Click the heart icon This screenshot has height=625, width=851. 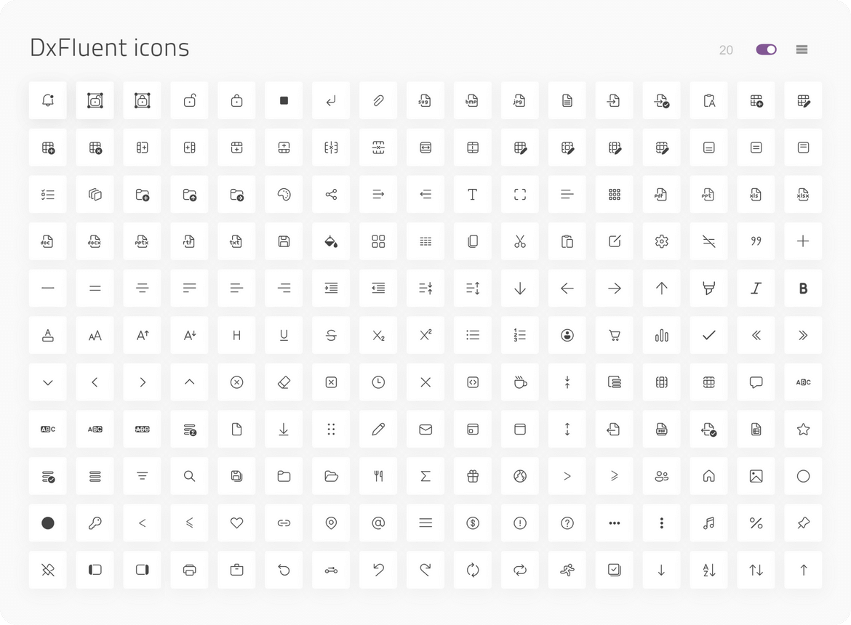236,523
